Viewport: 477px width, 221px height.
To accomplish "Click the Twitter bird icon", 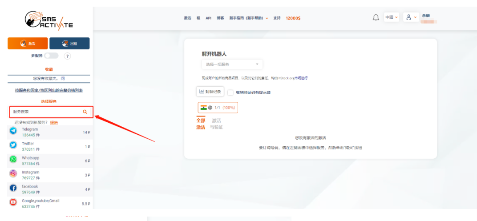I will tap(13, 145).
